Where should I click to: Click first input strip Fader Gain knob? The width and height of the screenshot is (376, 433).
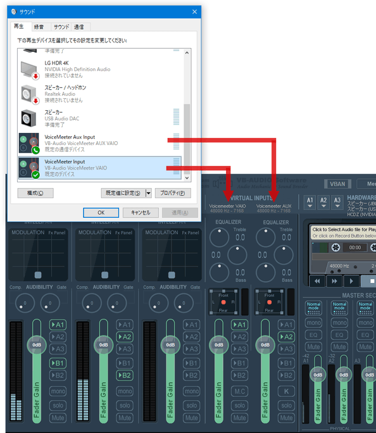pos(37,345)
